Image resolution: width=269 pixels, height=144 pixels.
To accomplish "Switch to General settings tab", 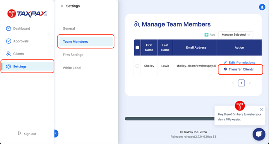I will pyautogui.click(x=69, y=28).
